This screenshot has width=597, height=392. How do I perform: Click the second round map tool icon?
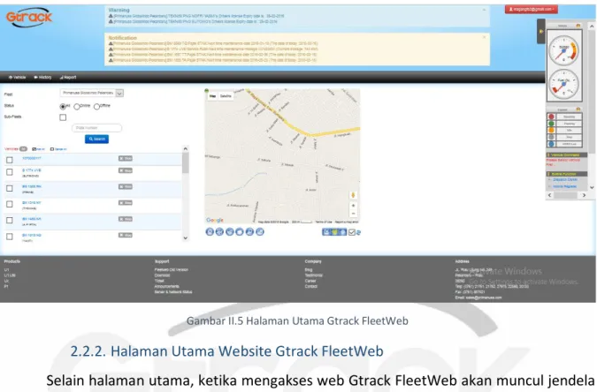click(x=219, y=232)
